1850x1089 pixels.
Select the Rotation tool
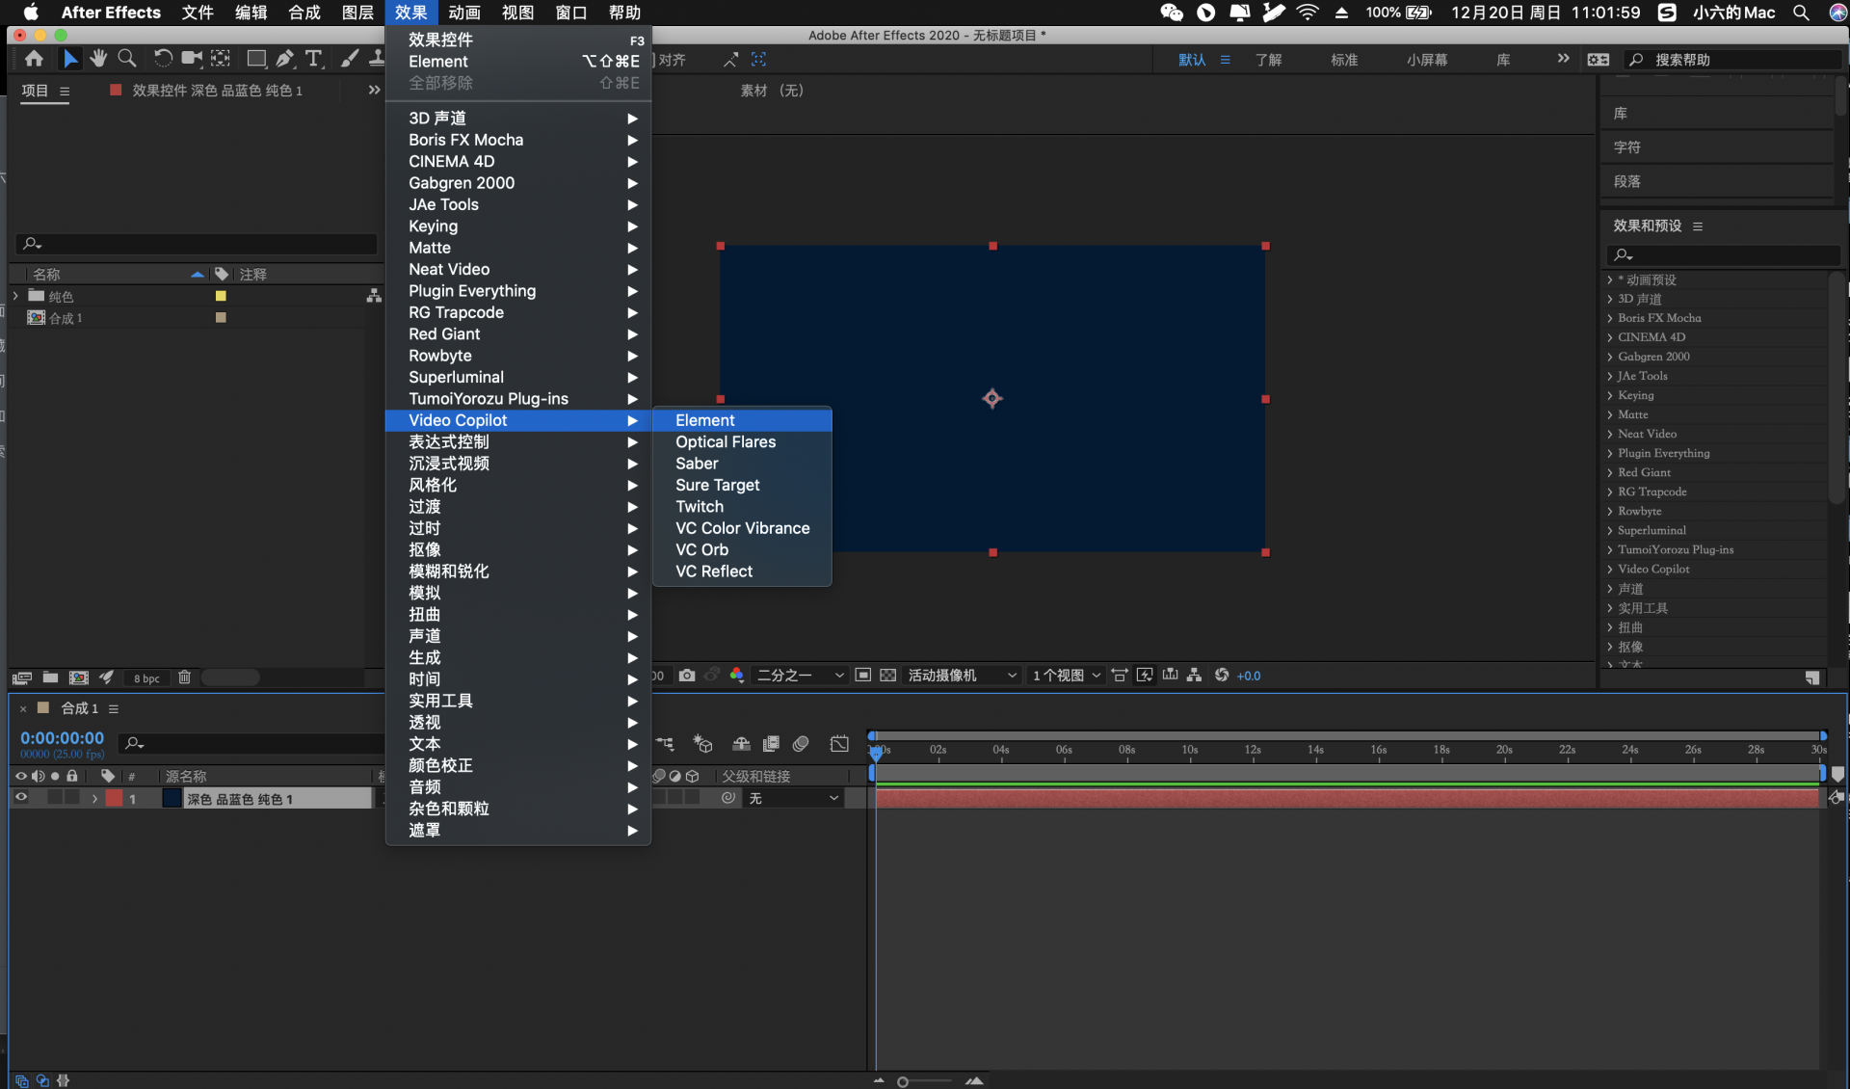[x=163, y=59]
